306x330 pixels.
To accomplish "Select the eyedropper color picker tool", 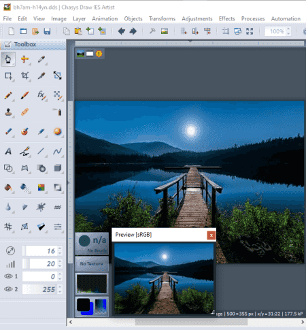I will (x=41, y=59).
